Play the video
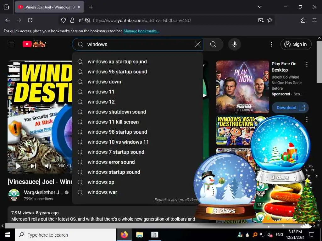The width and height of the screenshot is (322, 241). (x=19, y=166)
